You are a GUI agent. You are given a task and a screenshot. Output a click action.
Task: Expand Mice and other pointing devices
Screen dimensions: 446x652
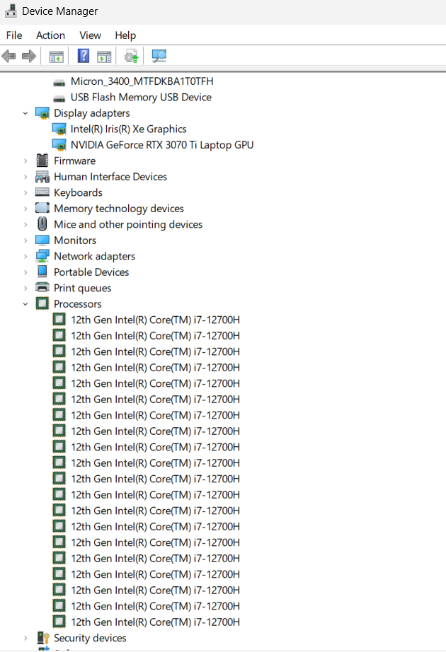(25, 225)
